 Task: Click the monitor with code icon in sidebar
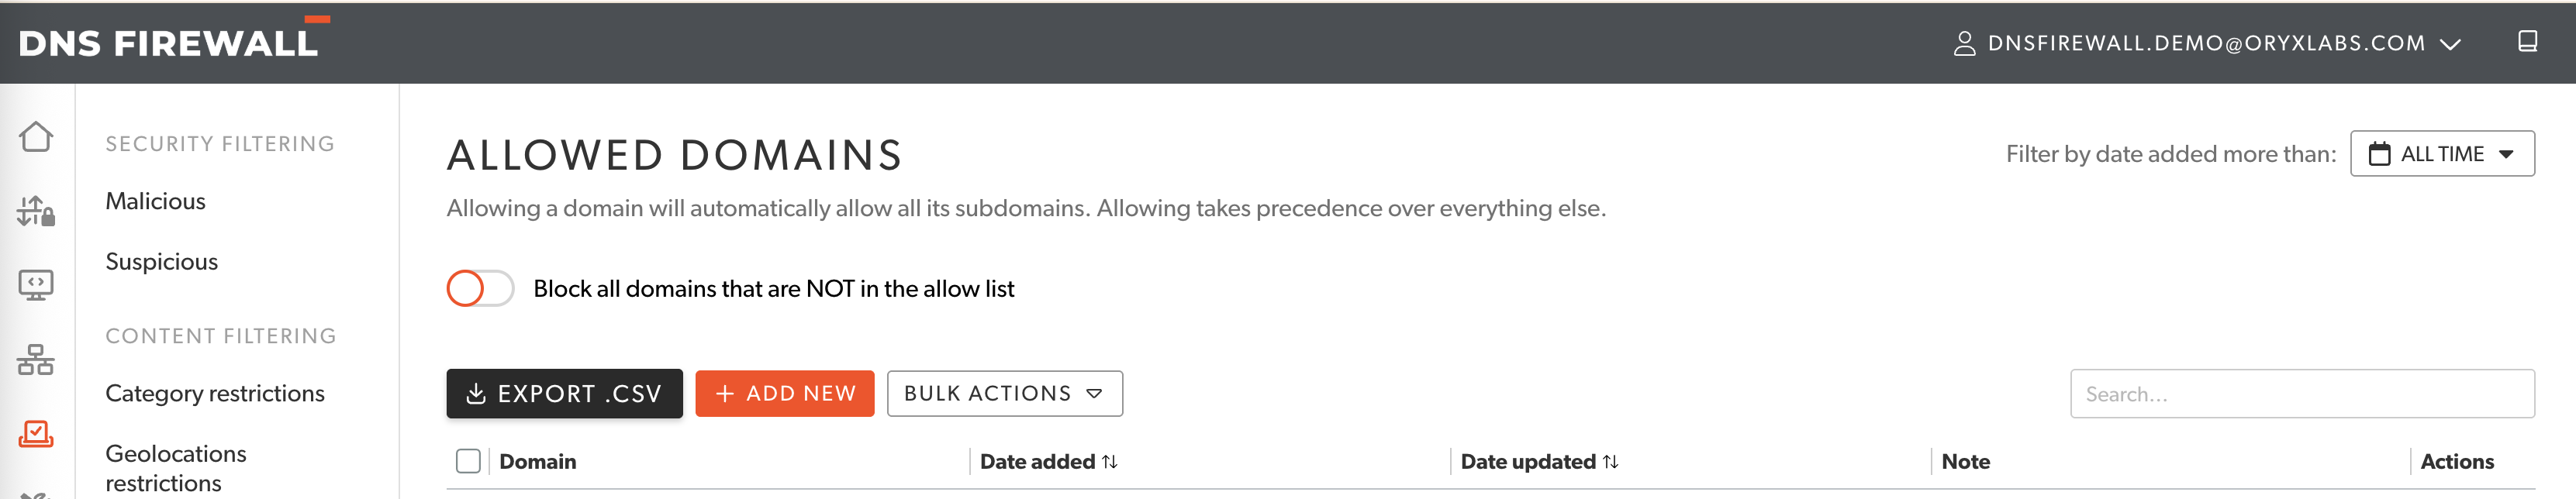[x=36, y=285]
